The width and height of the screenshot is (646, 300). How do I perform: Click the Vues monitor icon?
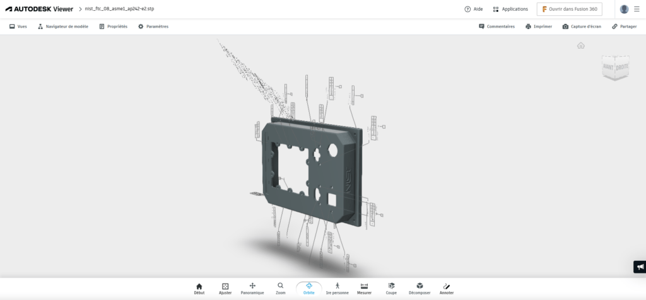tap(12, 26)
